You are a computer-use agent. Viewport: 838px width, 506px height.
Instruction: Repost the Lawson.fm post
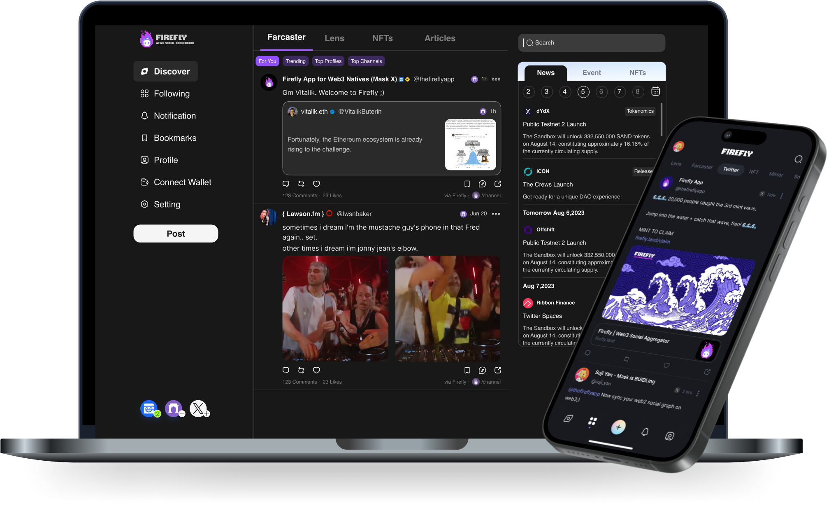click(x=301, y=371)
